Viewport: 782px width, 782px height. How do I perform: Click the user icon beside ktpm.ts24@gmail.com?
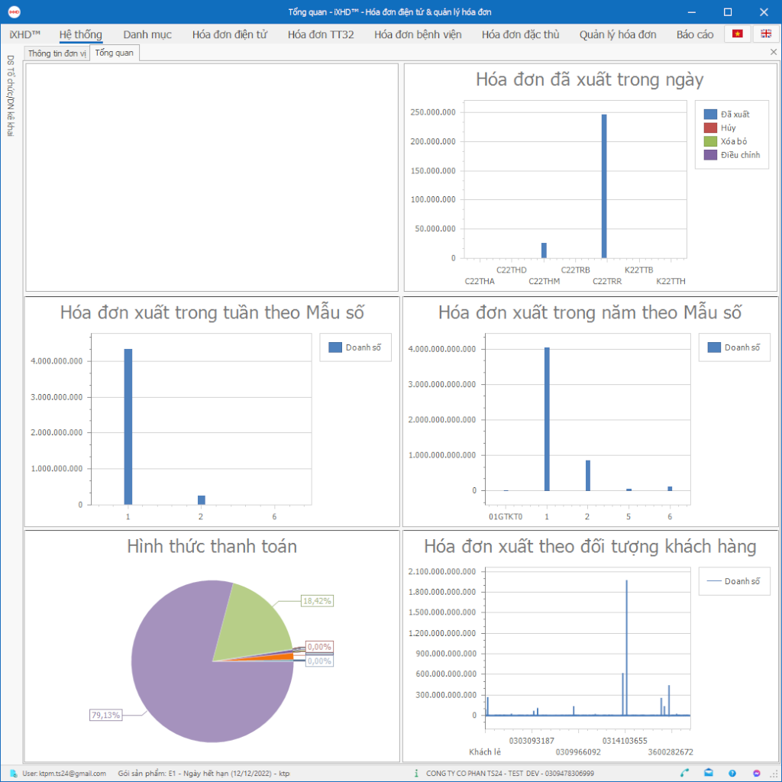pos(14,774)
